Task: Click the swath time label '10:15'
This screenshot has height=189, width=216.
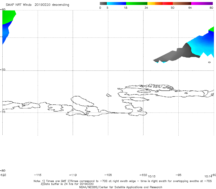Action: pyautogui.click(x=151, y=176)
